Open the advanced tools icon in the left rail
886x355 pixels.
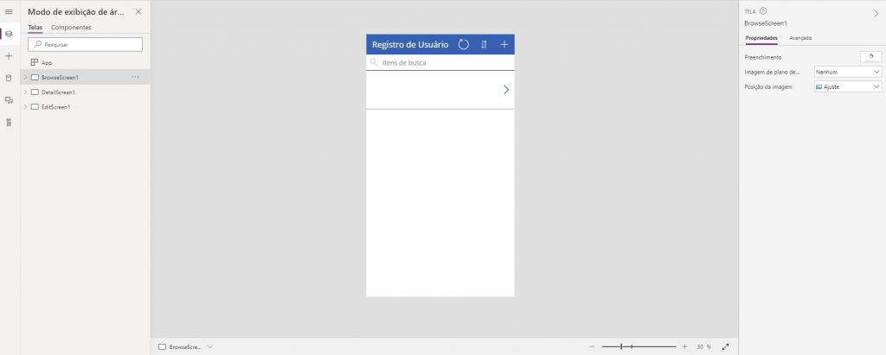pos(9,123)
